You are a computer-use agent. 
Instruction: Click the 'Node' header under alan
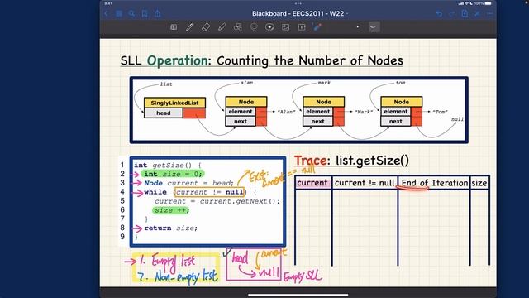[246, 102]
